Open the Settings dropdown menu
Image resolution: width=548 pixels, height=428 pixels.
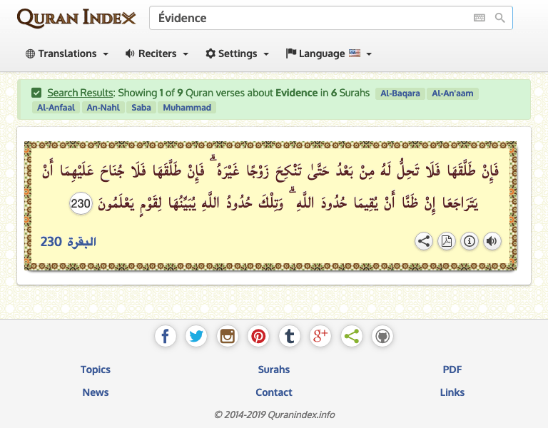[238, 53]
